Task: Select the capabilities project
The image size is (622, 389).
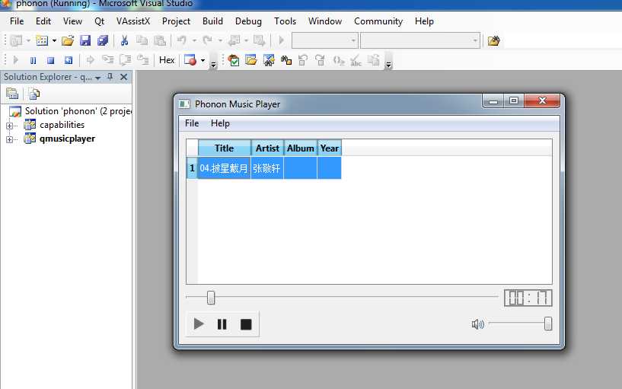Action: [62, 125]
